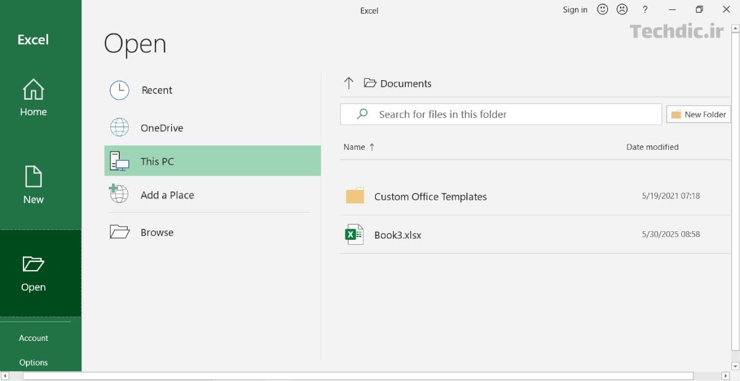Open Help question mark
The height and width of the screenshot is (381, 740).
[645, 9]
